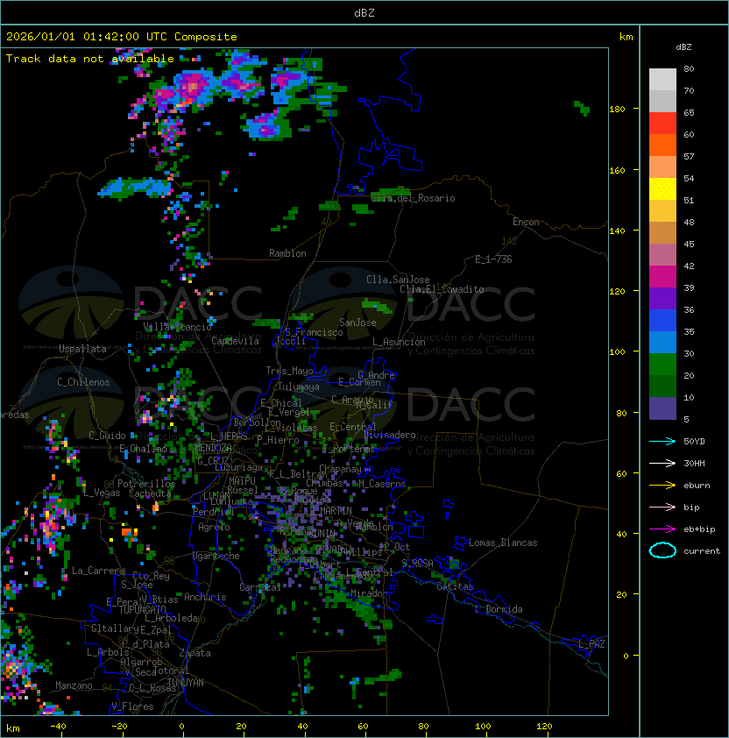Click the TUNUYAN location label

185,682
